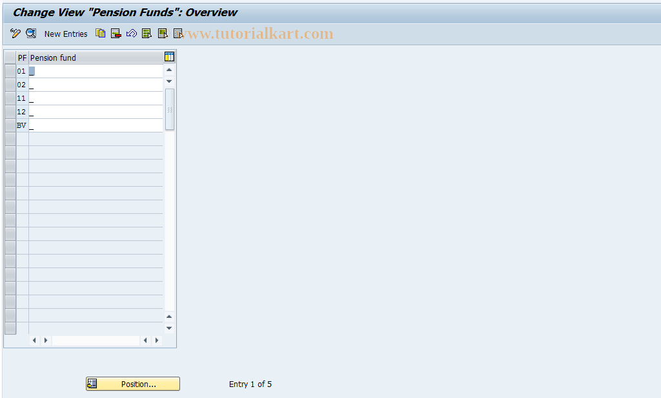
Task: Click New Entries button
Action: pyautogui.click(x=66, y=34)
